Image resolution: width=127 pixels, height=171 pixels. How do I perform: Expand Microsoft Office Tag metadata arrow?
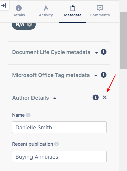point(96,76)
